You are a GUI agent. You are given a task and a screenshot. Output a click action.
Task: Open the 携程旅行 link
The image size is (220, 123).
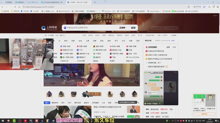tap(81, 57)
